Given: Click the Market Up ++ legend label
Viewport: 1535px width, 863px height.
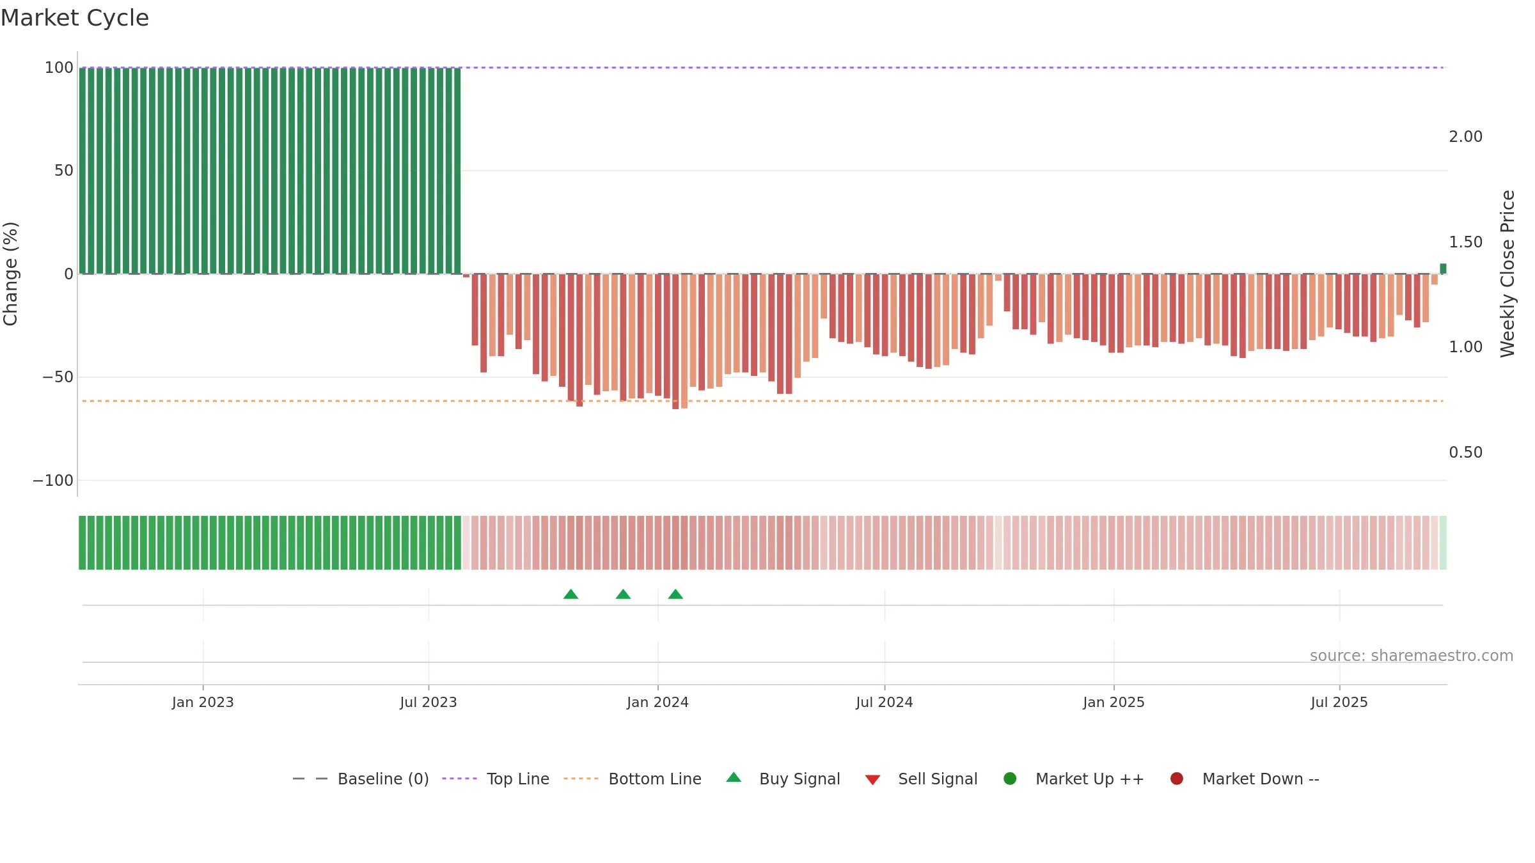Looking at the screenshot, I should pyautogui.click(x=1090, y=779).
